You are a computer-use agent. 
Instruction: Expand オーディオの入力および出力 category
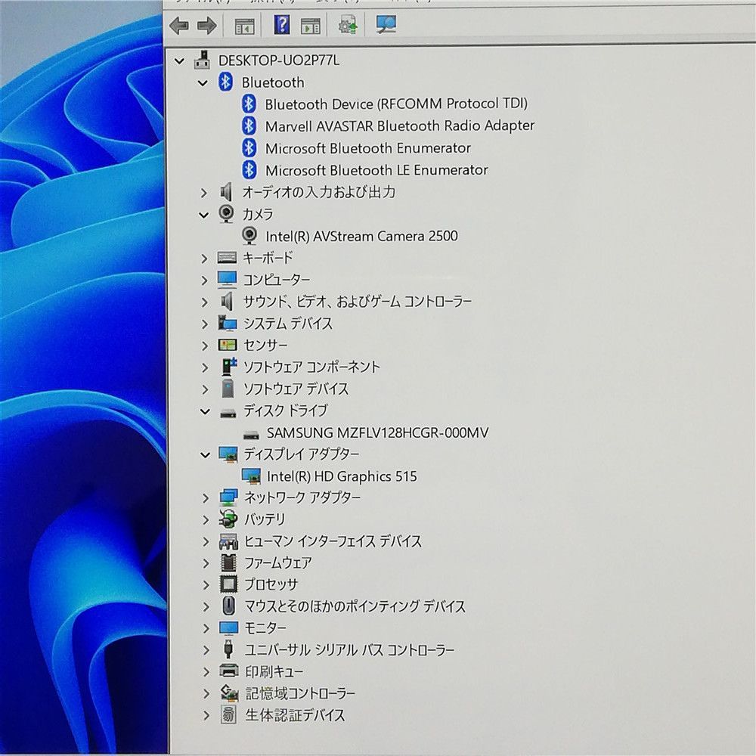click(203, 193)
